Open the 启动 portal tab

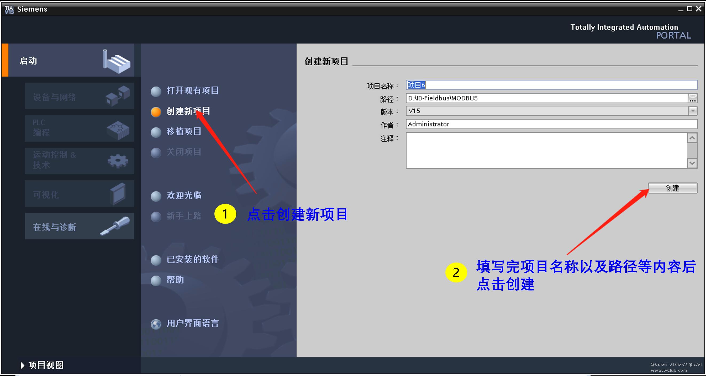tap(68, 60)
